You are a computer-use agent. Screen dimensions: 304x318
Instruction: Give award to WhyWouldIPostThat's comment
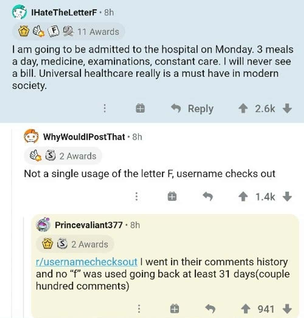pyautogui.click(x=172, y=197)
